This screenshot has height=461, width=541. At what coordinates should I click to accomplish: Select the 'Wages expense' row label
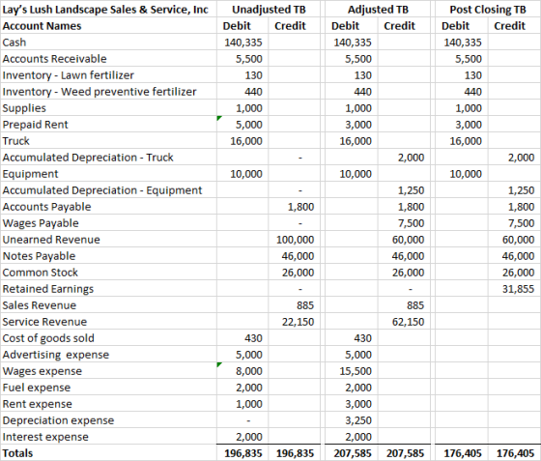pos(108,371)
